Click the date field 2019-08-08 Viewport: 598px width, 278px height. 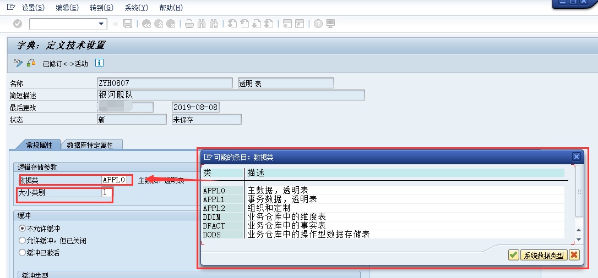[195, 107]
